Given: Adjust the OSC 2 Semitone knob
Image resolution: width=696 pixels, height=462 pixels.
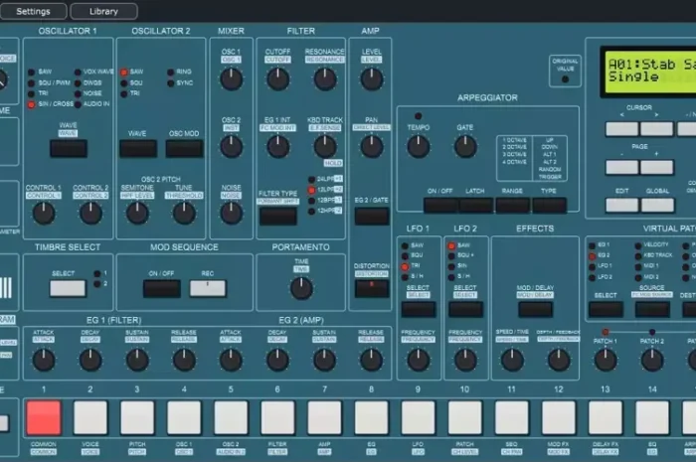Looking at the screenshot, I should click(x=137, y=213).
